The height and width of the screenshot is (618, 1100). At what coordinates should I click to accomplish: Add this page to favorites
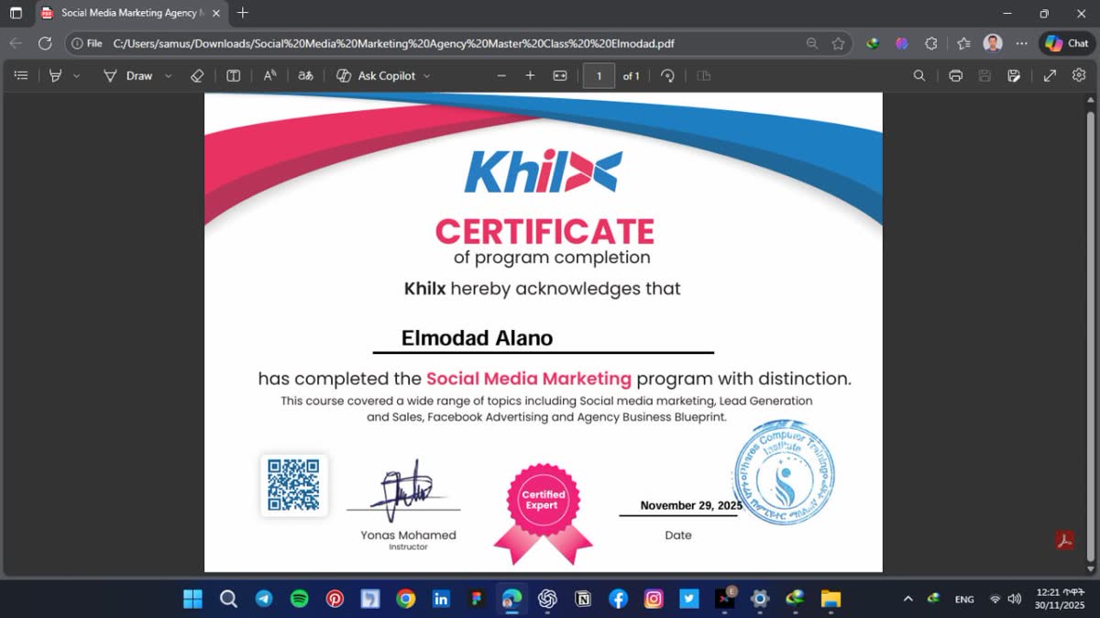(838, 43)
